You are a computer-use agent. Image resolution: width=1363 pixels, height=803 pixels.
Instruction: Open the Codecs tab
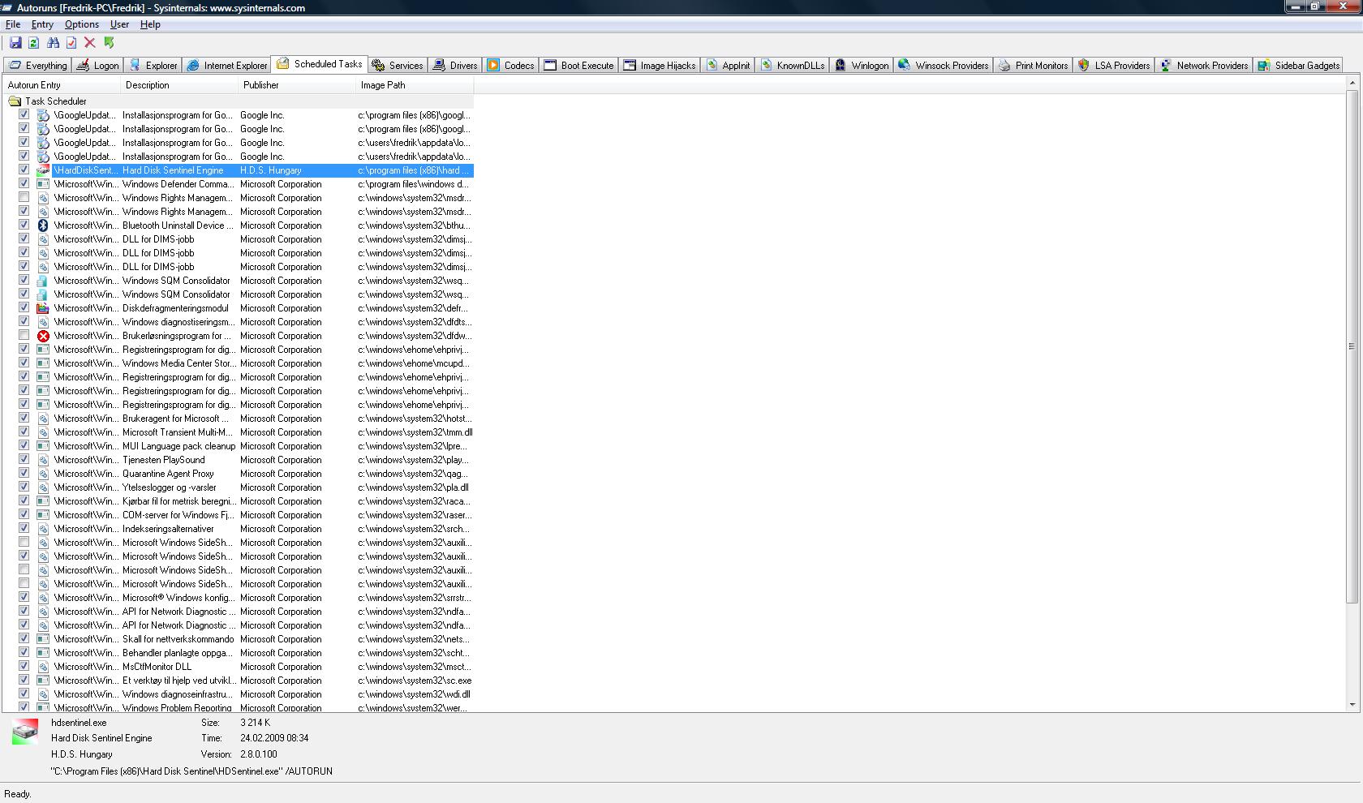click(x=511, y=66)
